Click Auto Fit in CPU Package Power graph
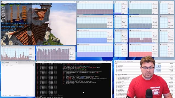Image resolution: width=175 pixels, height=98 pixels. click(30, 57)
